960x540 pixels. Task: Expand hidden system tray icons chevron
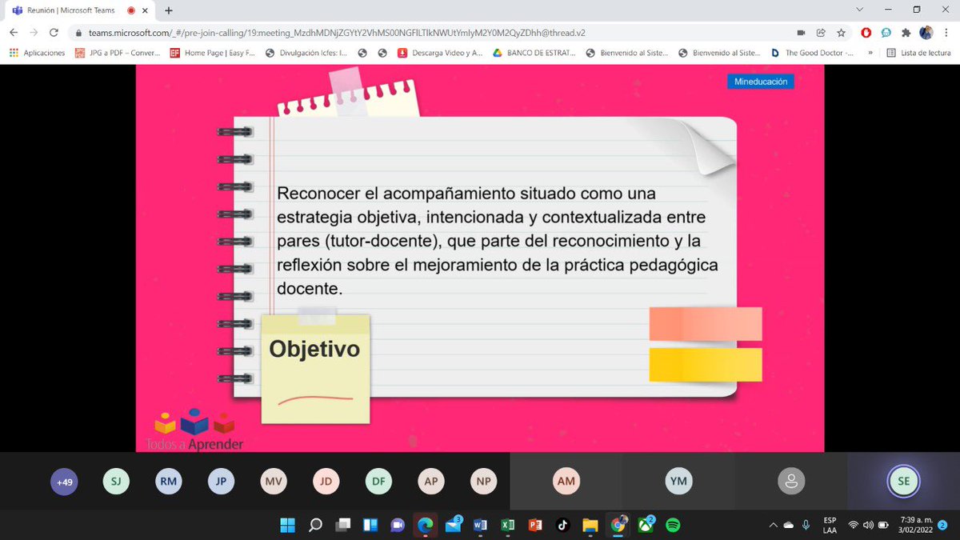(773, 525)
